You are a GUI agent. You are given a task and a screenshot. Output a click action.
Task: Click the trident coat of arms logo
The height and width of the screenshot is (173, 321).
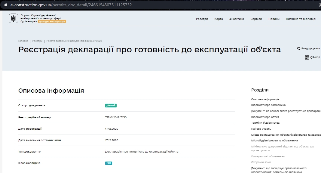tap(13, 18)
